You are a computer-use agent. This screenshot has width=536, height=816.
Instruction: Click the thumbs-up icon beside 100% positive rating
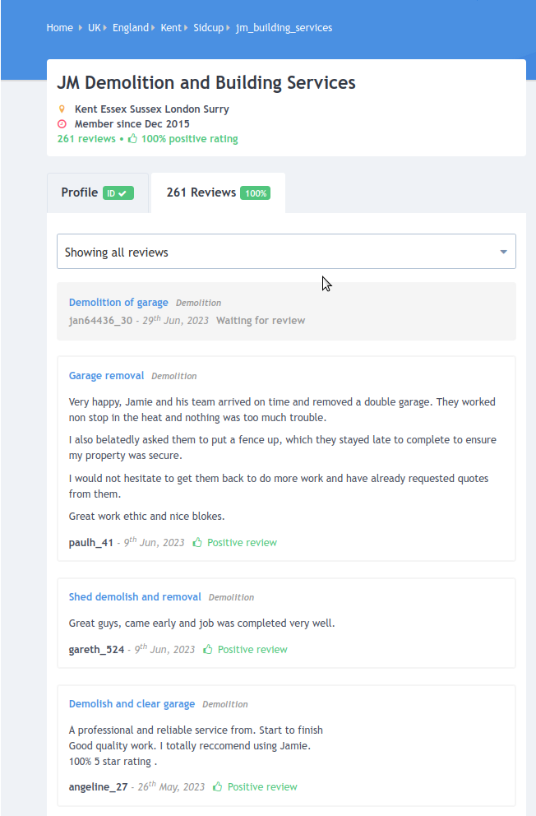132,138
